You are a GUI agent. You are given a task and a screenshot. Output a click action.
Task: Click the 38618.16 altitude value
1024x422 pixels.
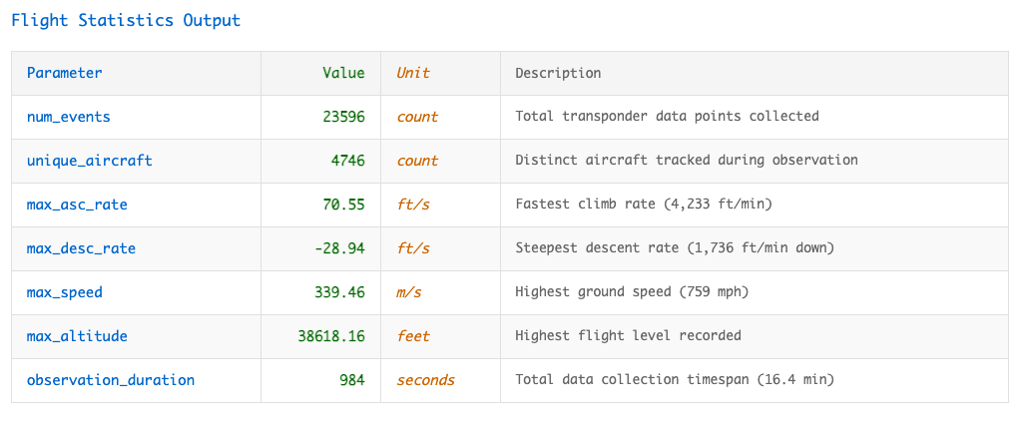331,336
